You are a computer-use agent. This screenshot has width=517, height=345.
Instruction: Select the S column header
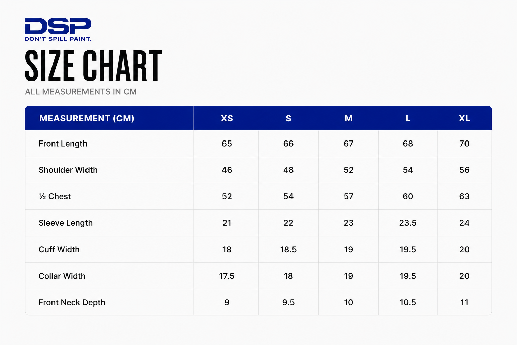288,118
